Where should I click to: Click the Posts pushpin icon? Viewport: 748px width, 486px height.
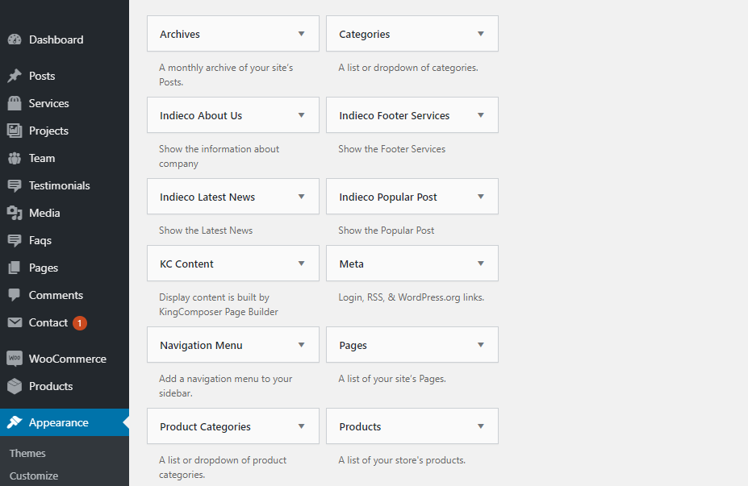tap(15, 76)
